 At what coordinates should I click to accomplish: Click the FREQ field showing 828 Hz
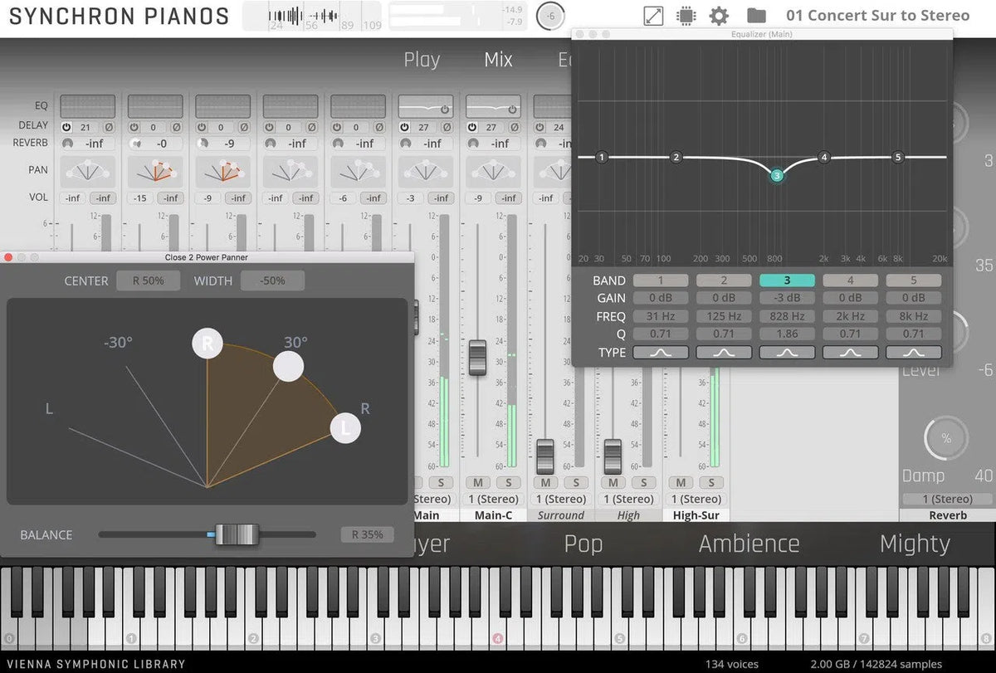786,315
